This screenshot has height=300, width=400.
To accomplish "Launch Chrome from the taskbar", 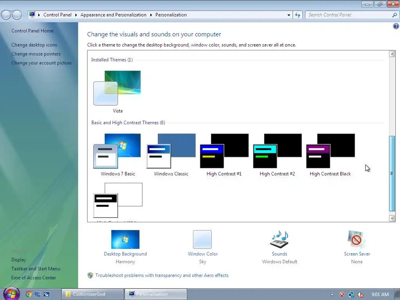I will [x=28, y=294].
